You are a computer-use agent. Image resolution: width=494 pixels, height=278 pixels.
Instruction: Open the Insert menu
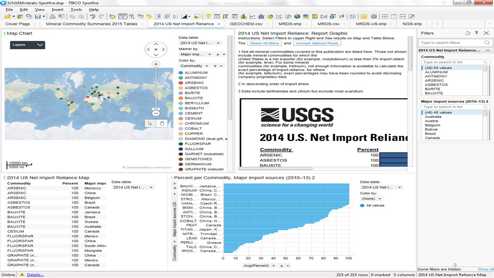pos(58,9)
